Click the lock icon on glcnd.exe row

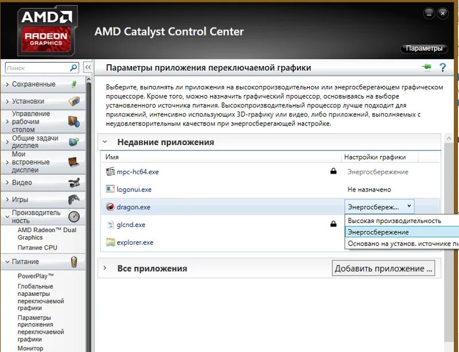[333, 224]
